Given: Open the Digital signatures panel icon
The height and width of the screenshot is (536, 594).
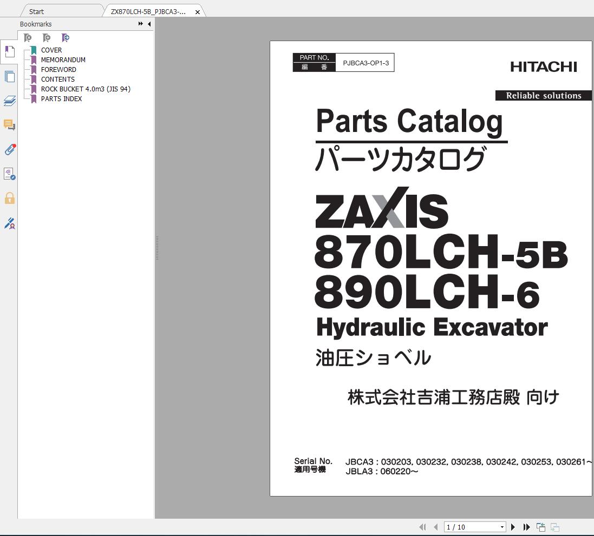Looking at the screenshot, I should [9, 174].
